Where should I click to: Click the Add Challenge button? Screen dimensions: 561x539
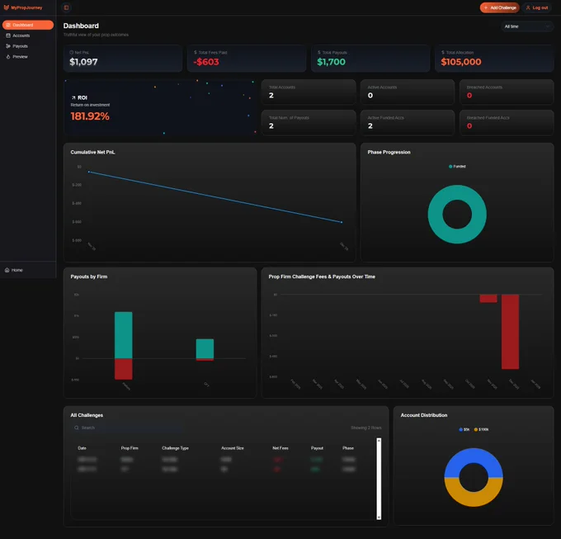pyautogui.click(x=499, y=7)
